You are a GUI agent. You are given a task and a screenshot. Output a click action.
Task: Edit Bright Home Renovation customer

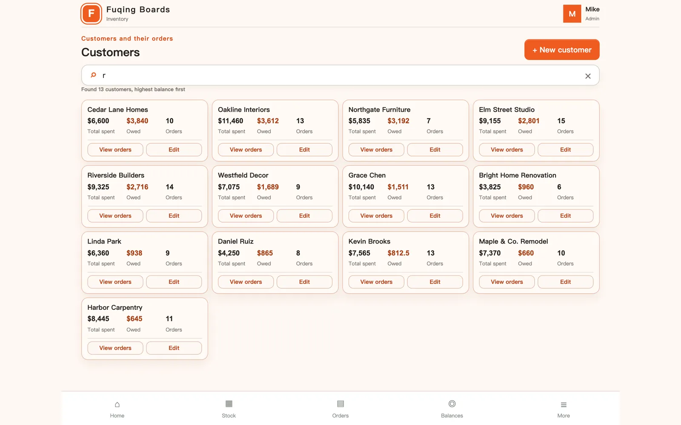point(566,215)
